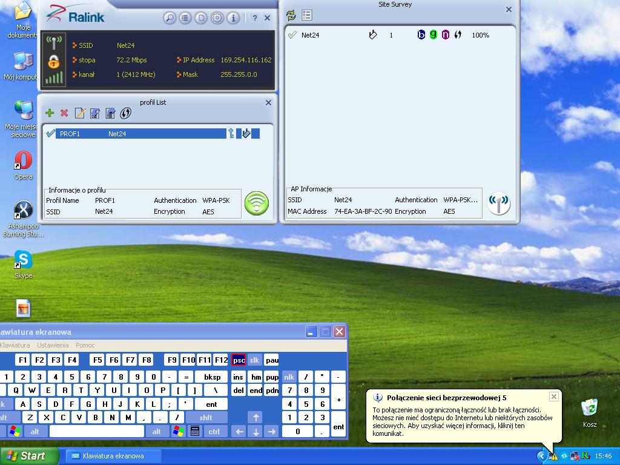Click the up arrow key on keyboard
The height and width of the screenshot is (465, 620).
(x=256, y=418)
